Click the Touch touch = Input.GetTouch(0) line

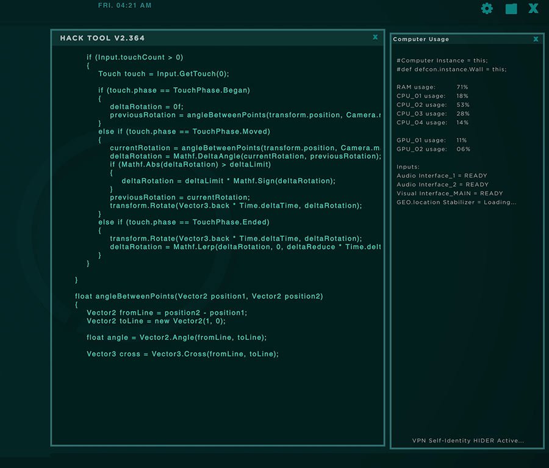(163, 74)
